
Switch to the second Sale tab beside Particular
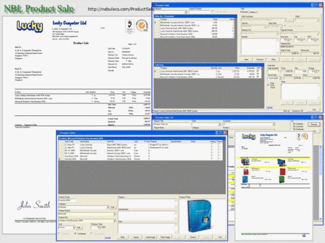point(253,12)
